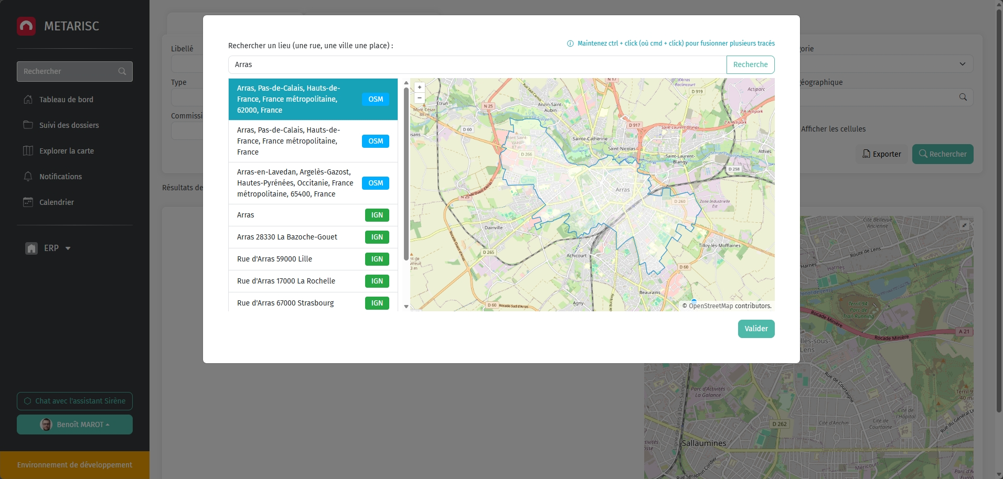
Task: Click the search magnifier in the geographic field
Action: (964, 97)
